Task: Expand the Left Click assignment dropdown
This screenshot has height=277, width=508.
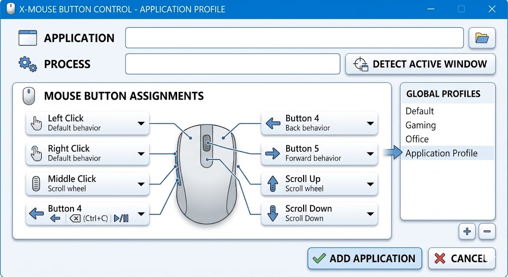Action: pyautogui.click(x=141, y=123)
